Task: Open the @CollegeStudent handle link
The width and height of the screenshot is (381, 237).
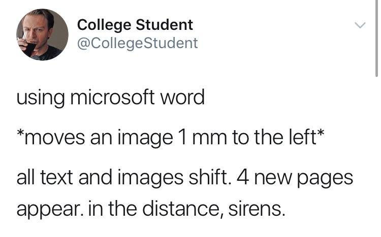Action: coord(137,43)
